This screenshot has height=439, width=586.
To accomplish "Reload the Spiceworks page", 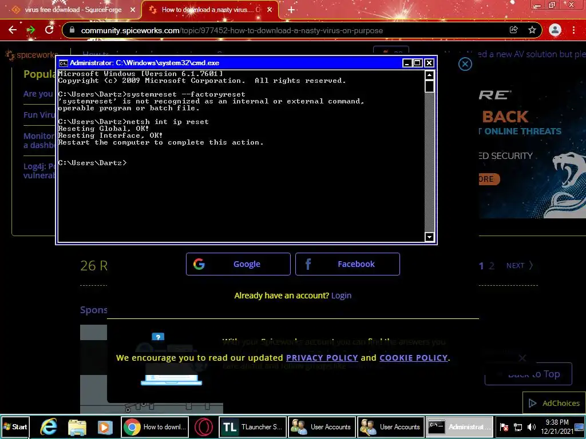I will (x=49, y=30).
